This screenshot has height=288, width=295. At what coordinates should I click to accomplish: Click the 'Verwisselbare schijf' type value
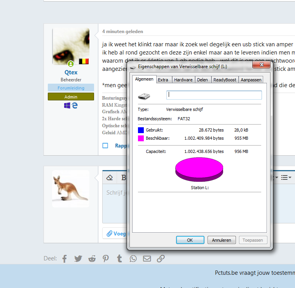pos(185,109)
